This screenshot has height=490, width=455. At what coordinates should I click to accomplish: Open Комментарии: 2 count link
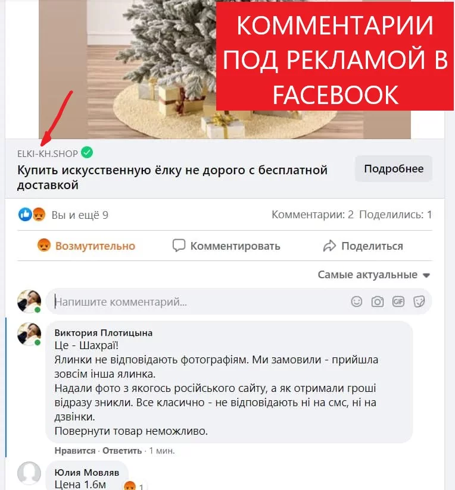(313, 215)
